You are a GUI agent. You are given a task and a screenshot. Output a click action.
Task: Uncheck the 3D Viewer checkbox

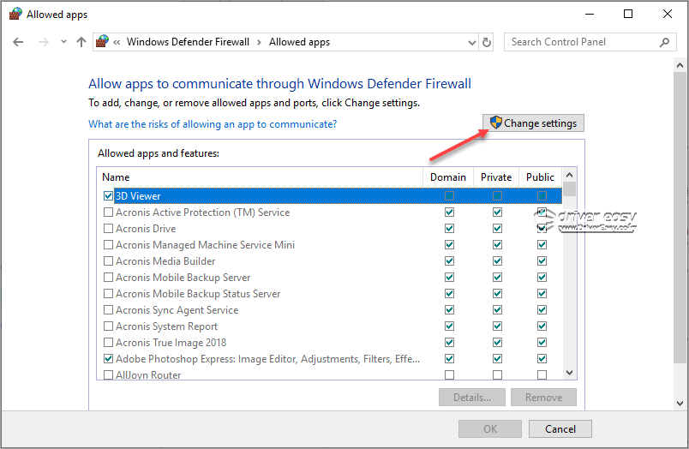click(x=108, y=196)
